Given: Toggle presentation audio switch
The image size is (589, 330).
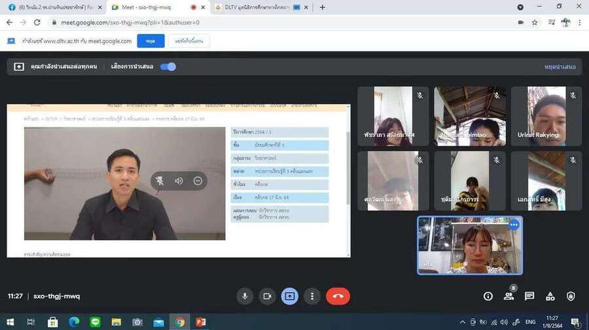Looking at the screenshot, I should pyautogui.click(x=168, y=67).
